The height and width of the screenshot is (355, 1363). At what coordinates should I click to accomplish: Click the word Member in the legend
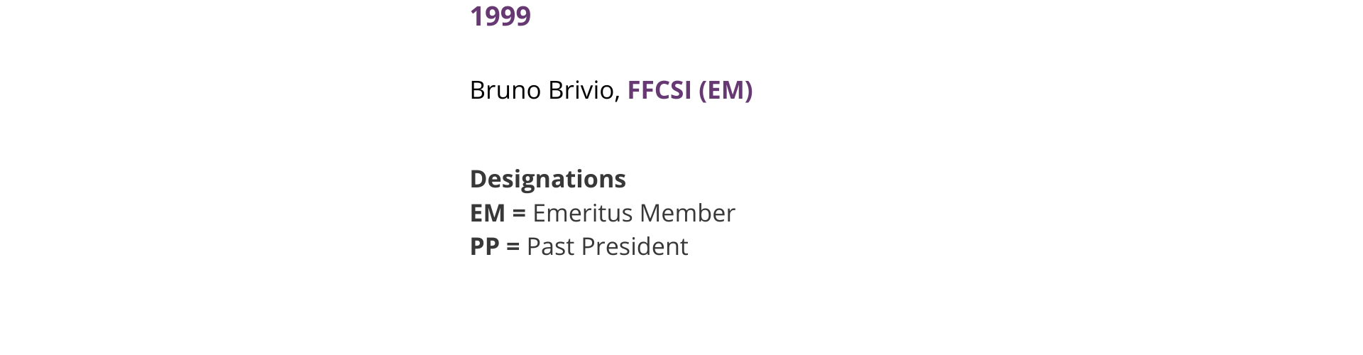pos(686,213)
